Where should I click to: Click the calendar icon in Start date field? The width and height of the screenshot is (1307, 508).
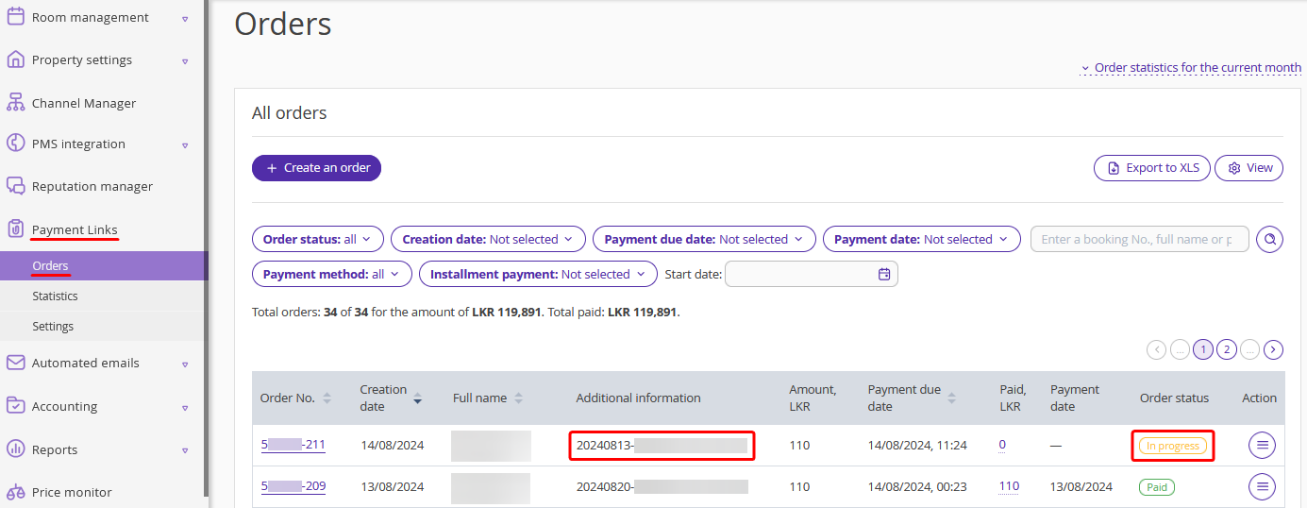[884, 275]
